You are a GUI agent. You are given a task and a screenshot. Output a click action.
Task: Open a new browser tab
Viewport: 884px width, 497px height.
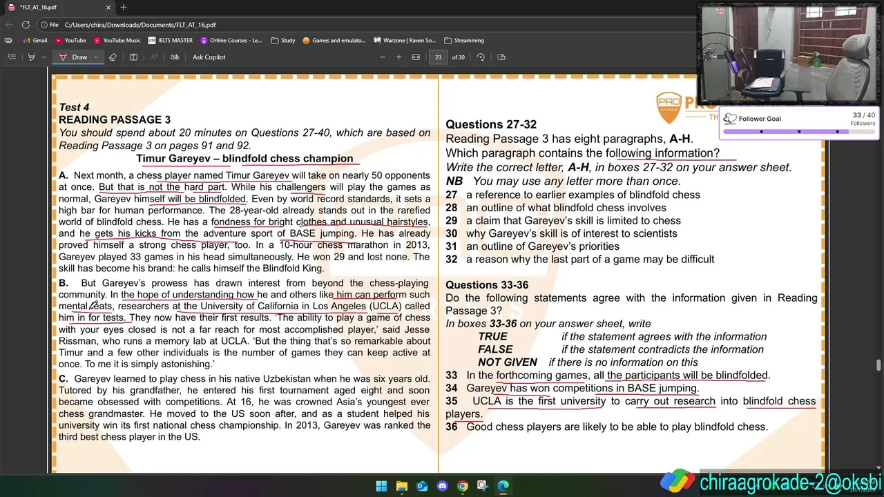[124, 7]
